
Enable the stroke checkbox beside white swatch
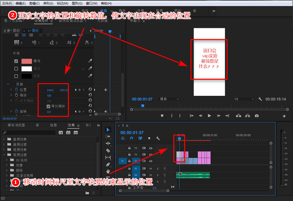pyautogui.click(x=16, y=68)
